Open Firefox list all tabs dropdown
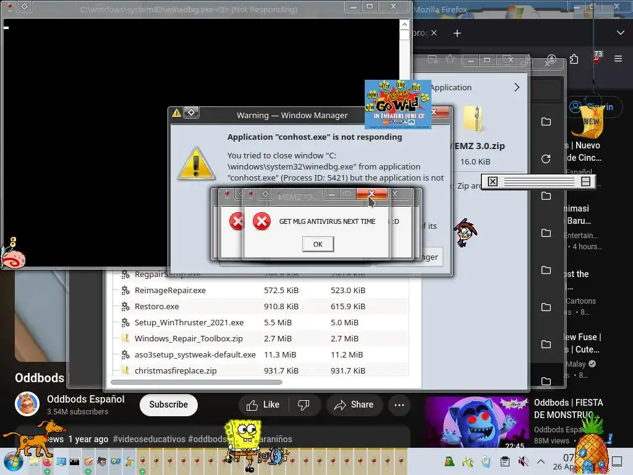The height and width of the screenshot is (475, 633). pyautogui.click(x=621, y=33)
